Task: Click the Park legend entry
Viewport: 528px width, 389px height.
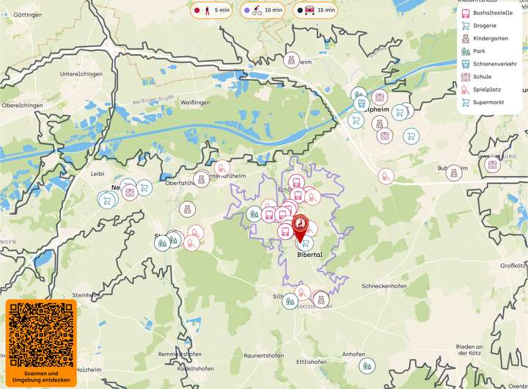Action: click(x=474, y=51)
